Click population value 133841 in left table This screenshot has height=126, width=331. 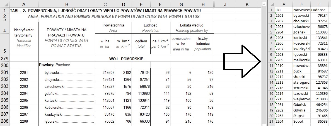pyautogui.click(x=141, y=100)
